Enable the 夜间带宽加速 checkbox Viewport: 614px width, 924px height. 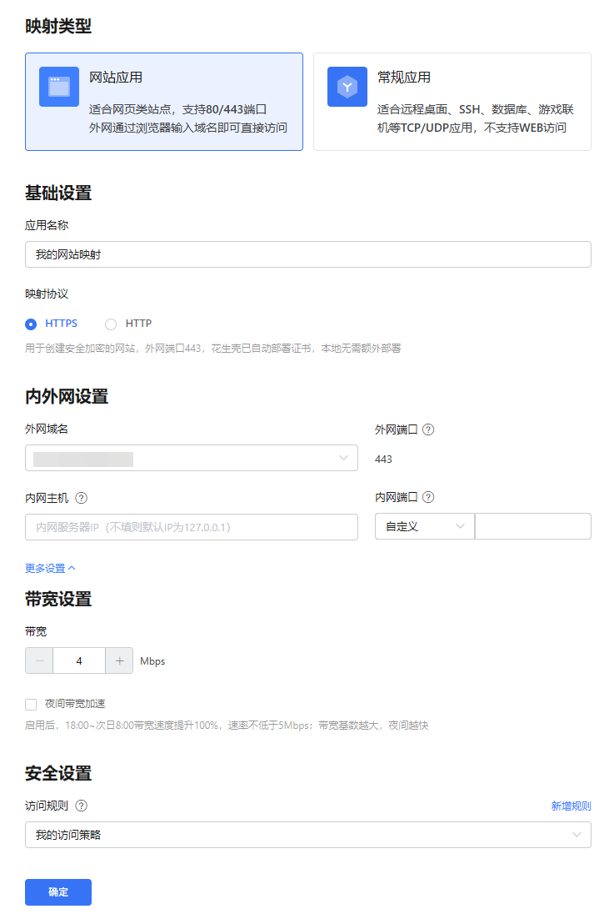pos(31,704)
